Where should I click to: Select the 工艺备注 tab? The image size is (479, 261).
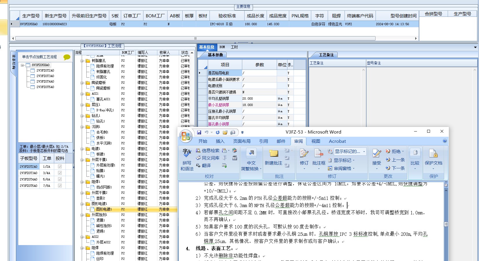pyautogui.click(x=326, y=55)
